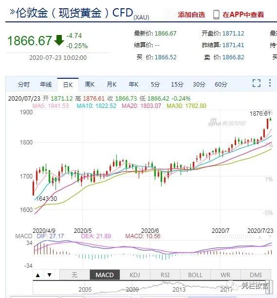Click DEA: 21.89 indicator value

tap(96, 236)
